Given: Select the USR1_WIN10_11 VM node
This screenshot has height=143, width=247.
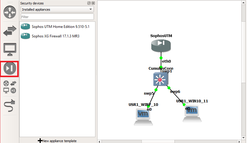Looking at the screenshot, I should (x=192, y=114).
